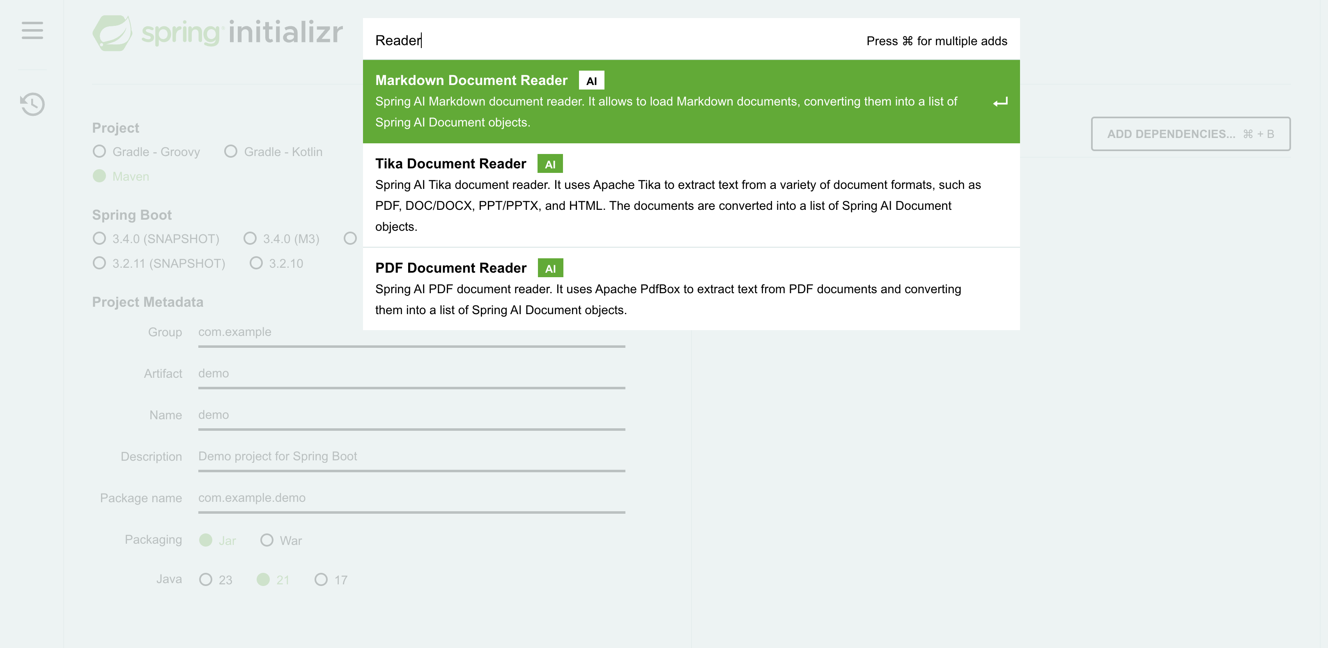
Task: Click the AI tag on Tika Document Reader
Action: pyautogui.click(x=550, y=164)
